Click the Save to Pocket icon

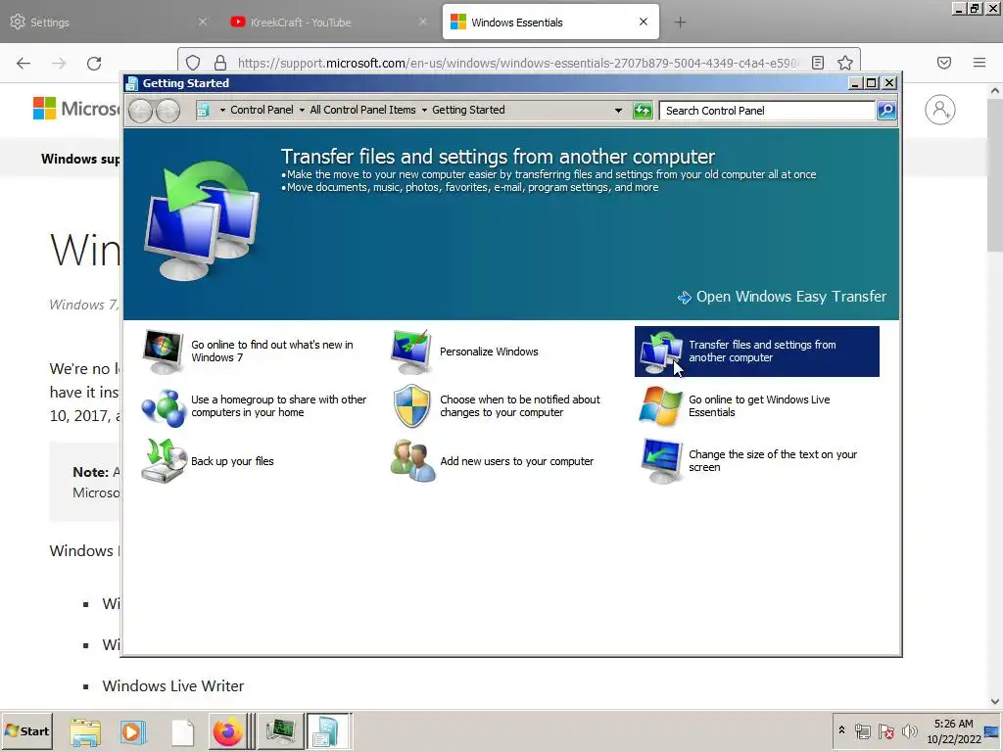pyautogui.click(x=944, y=63)
